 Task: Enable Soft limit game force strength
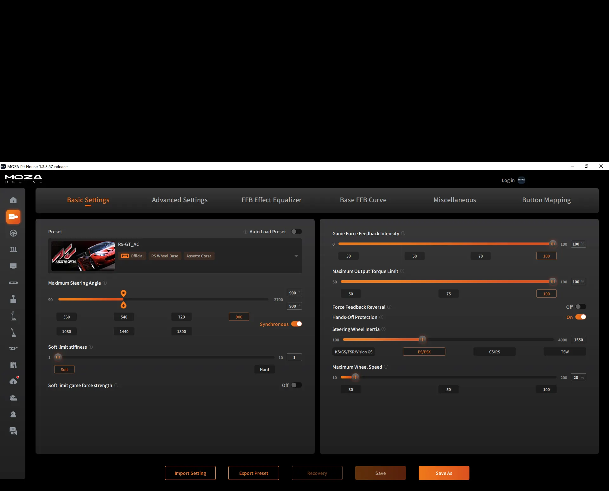[297, 385]
